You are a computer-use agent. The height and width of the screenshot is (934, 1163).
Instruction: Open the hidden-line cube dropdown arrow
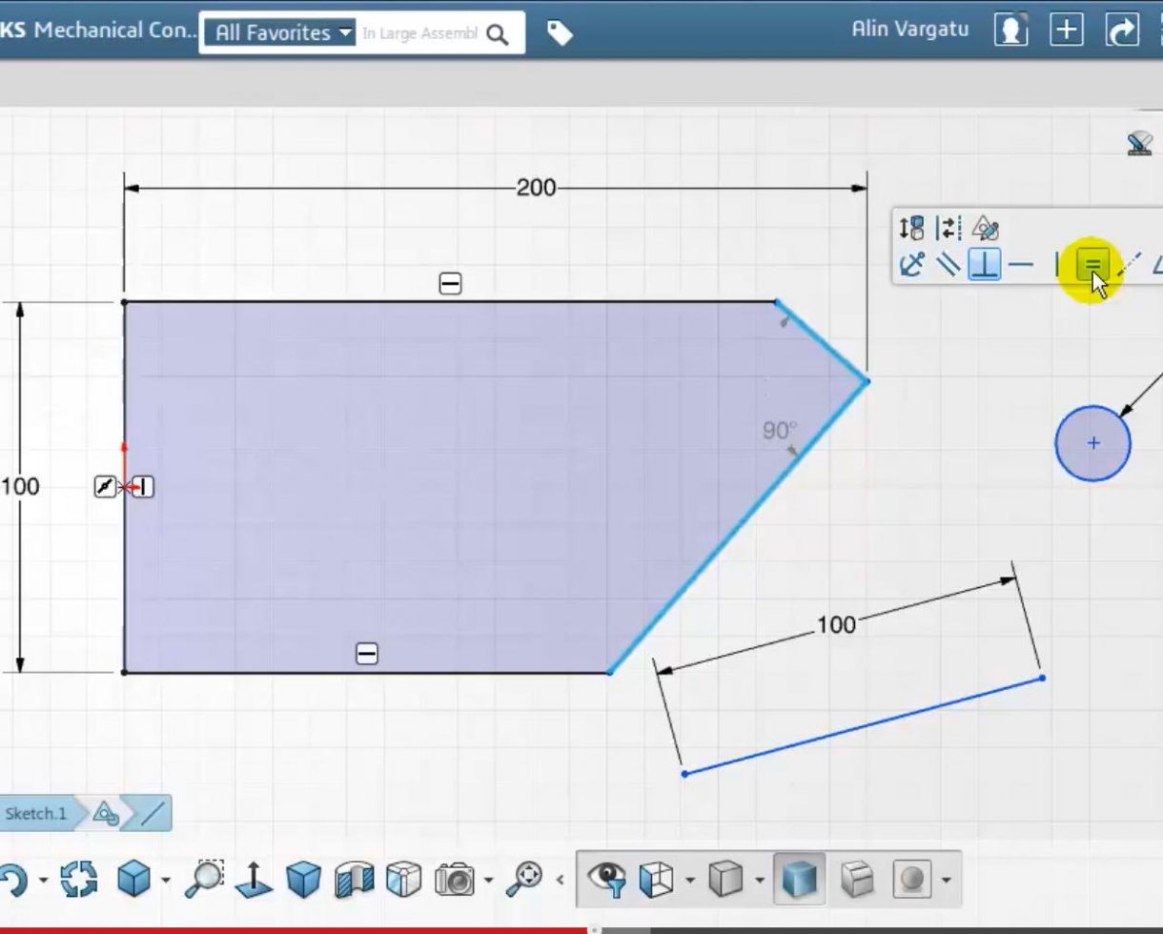click(x=760, y=880)
